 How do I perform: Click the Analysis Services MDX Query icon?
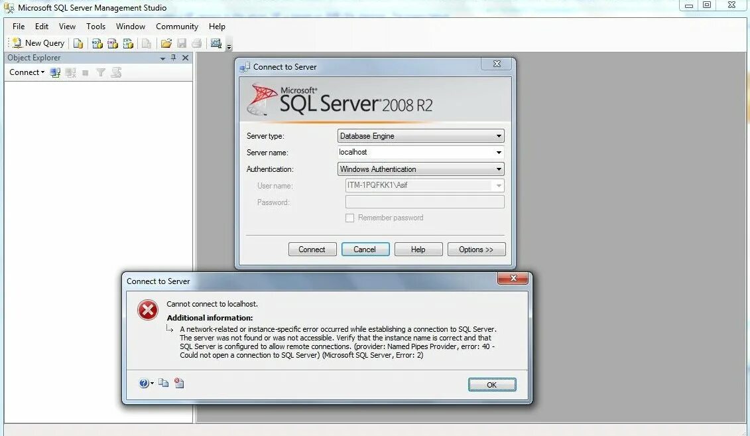(97, 44)
